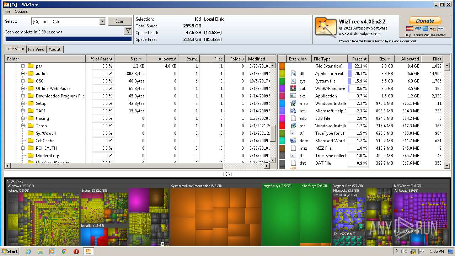
Task: Click the volume speaker tray icon
Action: tap(404, 251)
